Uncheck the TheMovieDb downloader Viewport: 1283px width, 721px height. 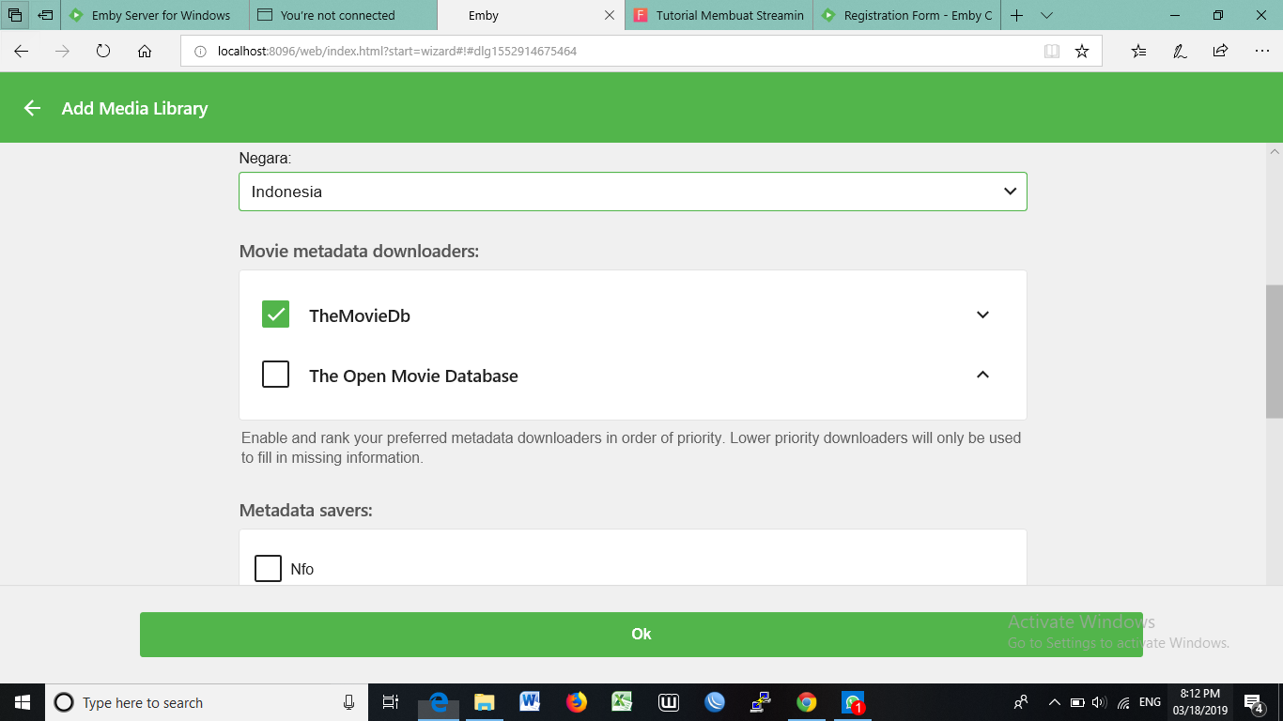[275, 314]
